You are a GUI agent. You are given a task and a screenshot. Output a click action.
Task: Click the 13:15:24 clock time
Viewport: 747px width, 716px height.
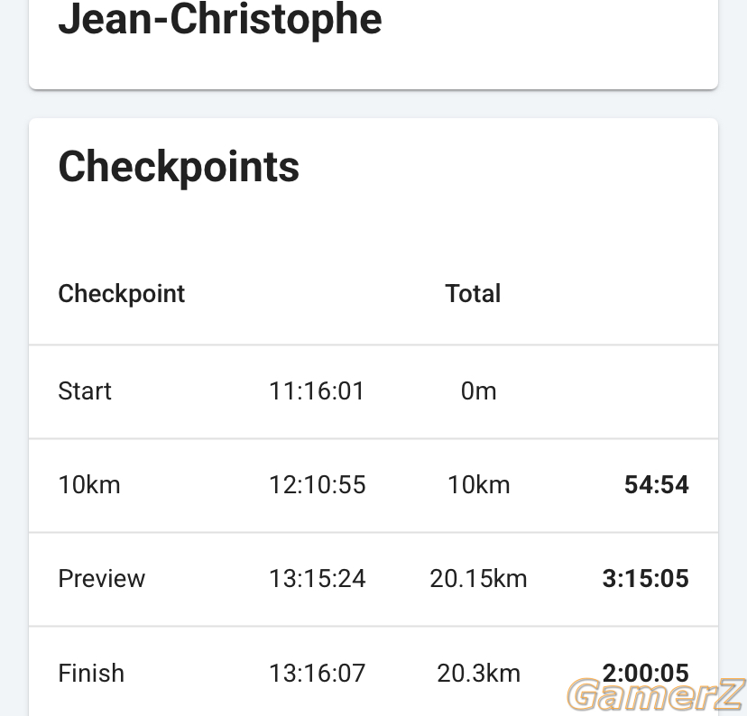[x=318, y=579]
